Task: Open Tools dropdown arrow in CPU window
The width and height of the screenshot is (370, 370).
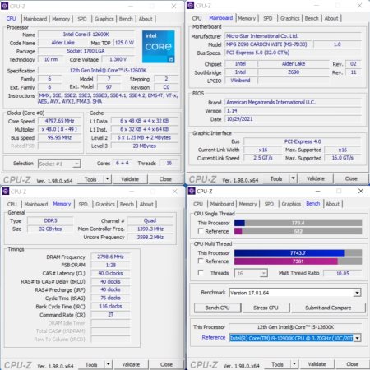Action: coord(108,179)
